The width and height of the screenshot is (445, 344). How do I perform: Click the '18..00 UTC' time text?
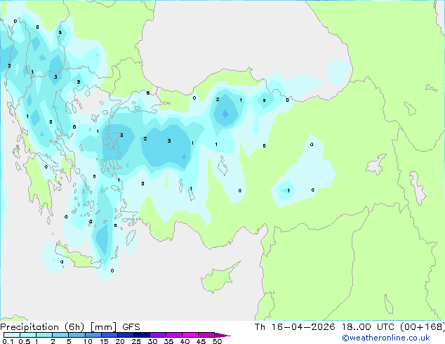point(368,327)
